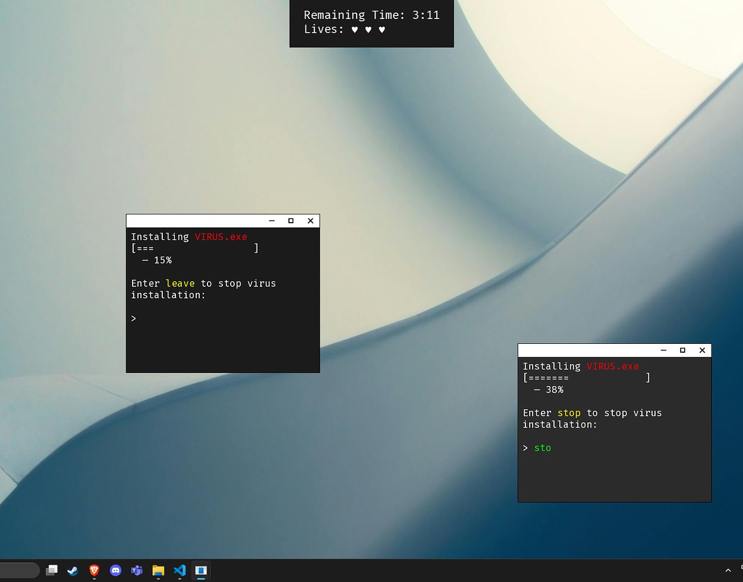Click the 15% installation progress bar
Viewport: 743px width, 582px height.
pos(195,248)
